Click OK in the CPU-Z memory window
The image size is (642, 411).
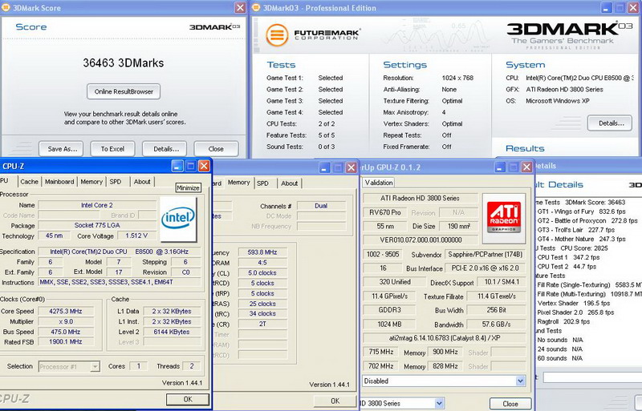click(335, 401)
